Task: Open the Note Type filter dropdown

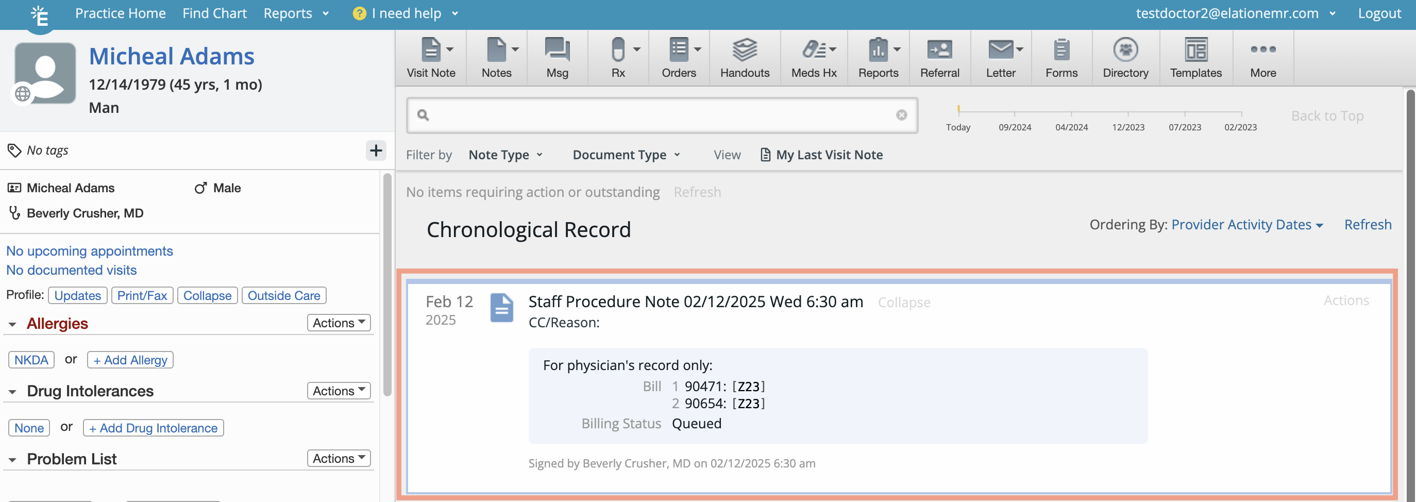Action: (x=505, y=155)
